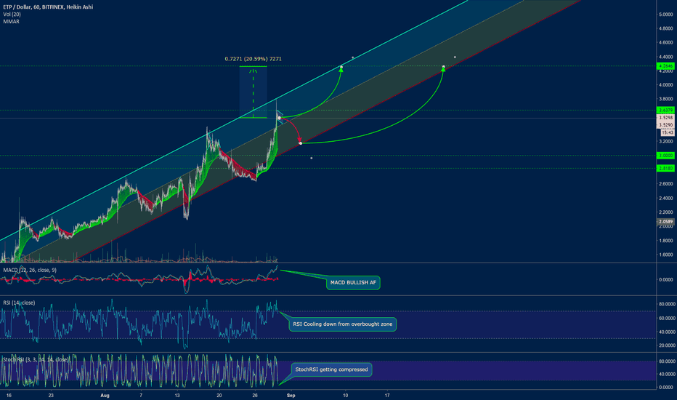The width and height of the screenshot is (677, 400).
Task: Click the 3.0000 green price tag
Action: (x=665, y=155)
